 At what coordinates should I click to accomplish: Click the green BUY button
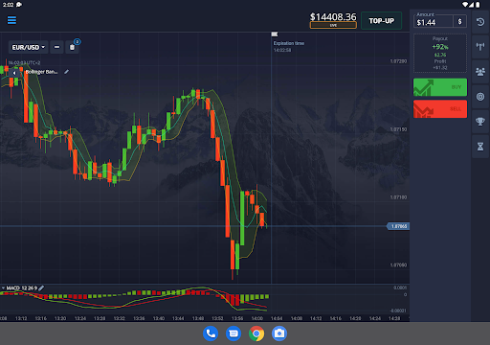[x=440, y=87]
